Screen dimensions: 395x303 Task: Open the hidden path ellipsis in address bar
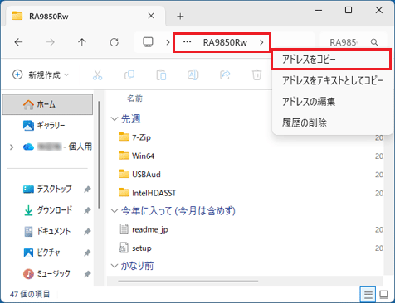point(188,42)
